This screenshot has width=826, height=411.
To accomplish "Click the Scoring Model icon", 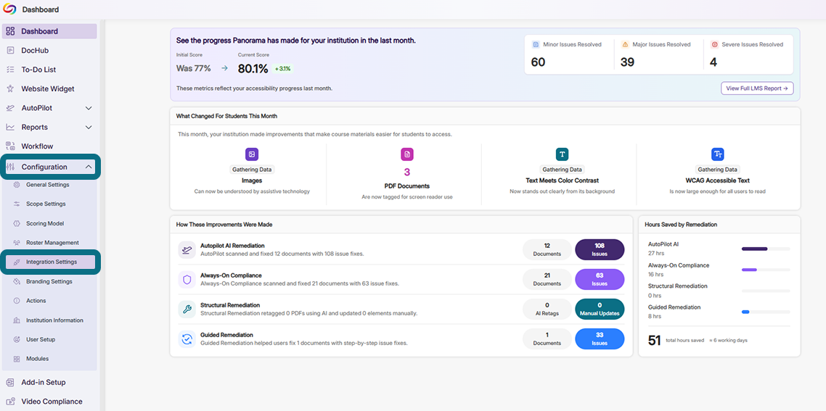I will click(x=16, y=223).
